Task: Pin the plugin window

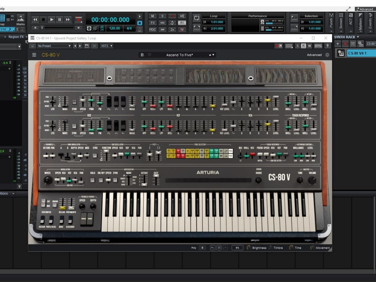Action: (327, 46)
